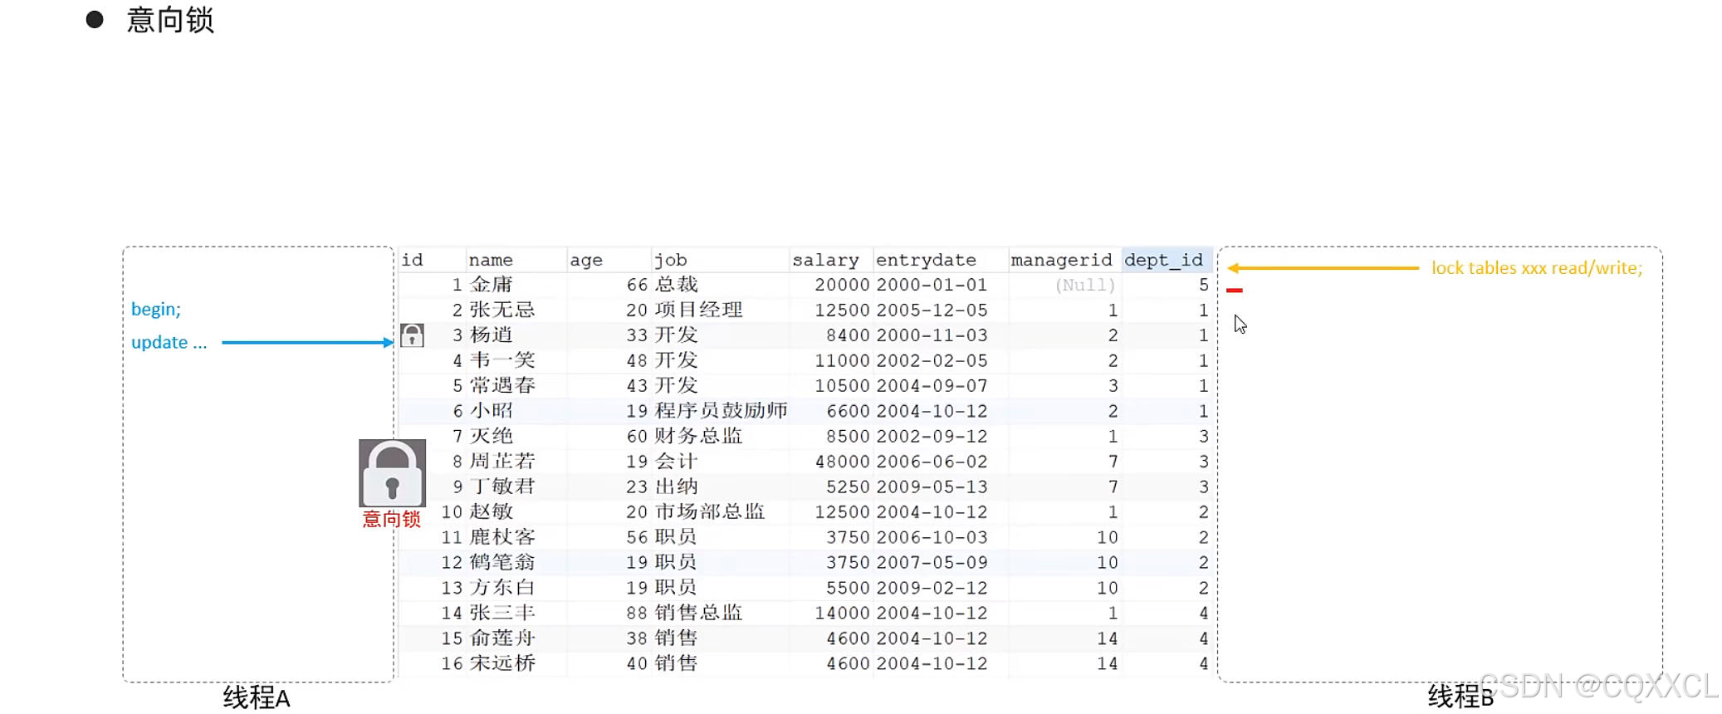The image size is (1722, 714).
Task: Click the salary cell 14000
Action: coord(842,613)
